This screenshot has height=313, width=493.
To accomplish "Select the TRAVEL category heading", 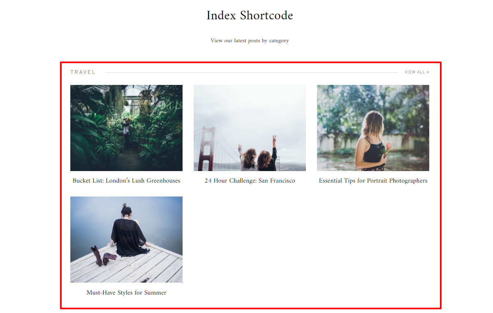I will tap(83, 72).
